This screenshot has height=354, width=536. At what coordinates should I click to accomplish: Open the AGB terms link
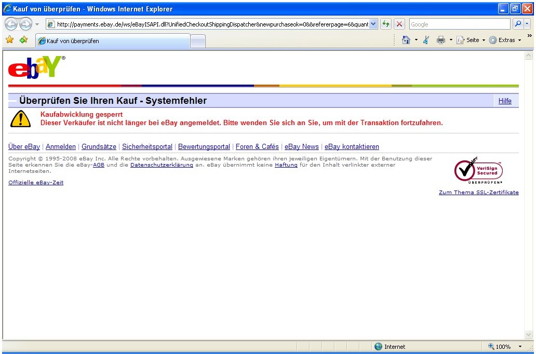[x=99, y=165]
